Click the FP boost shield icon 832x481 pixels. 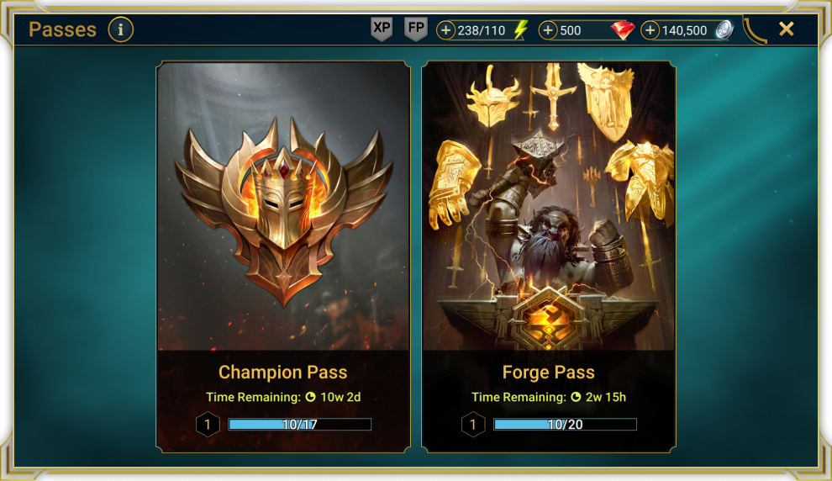click(x=416, y=29)
